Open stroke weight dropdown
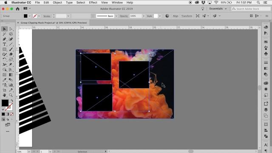This screenshot has width=272, height=153. click(68, 16)
